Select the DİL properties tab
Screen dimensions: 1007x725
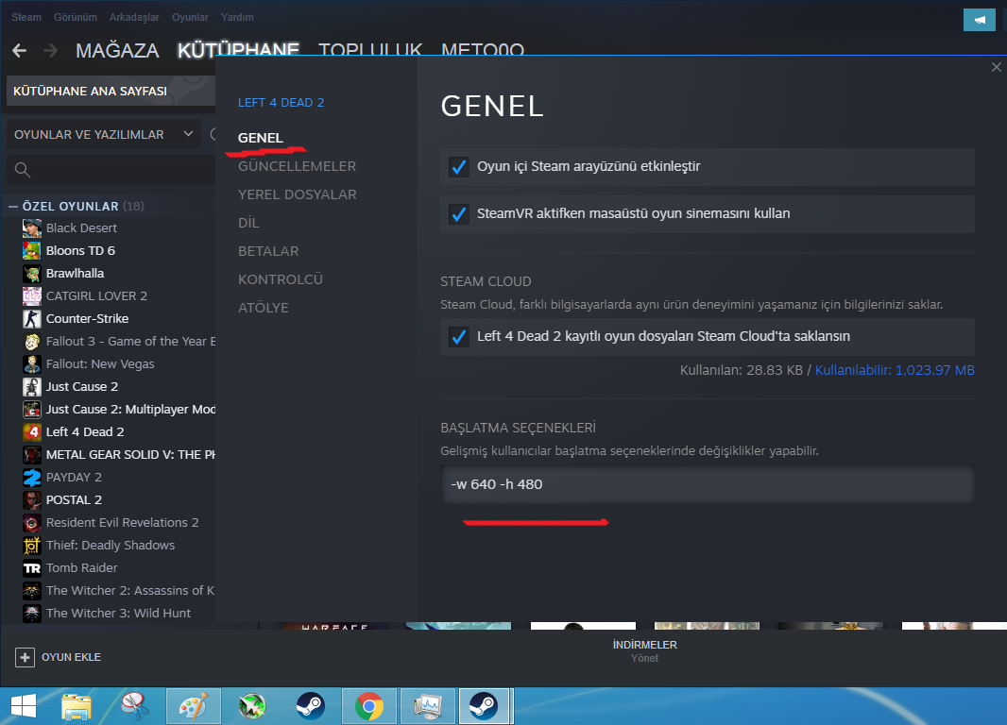(x=248, y=223)
